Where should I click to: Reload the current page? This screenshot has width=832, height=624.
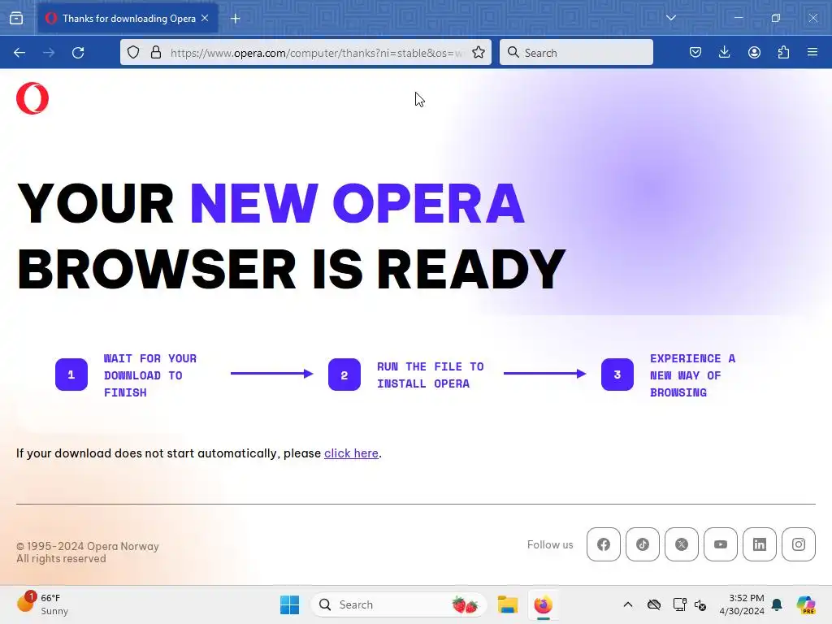(78, 53)
